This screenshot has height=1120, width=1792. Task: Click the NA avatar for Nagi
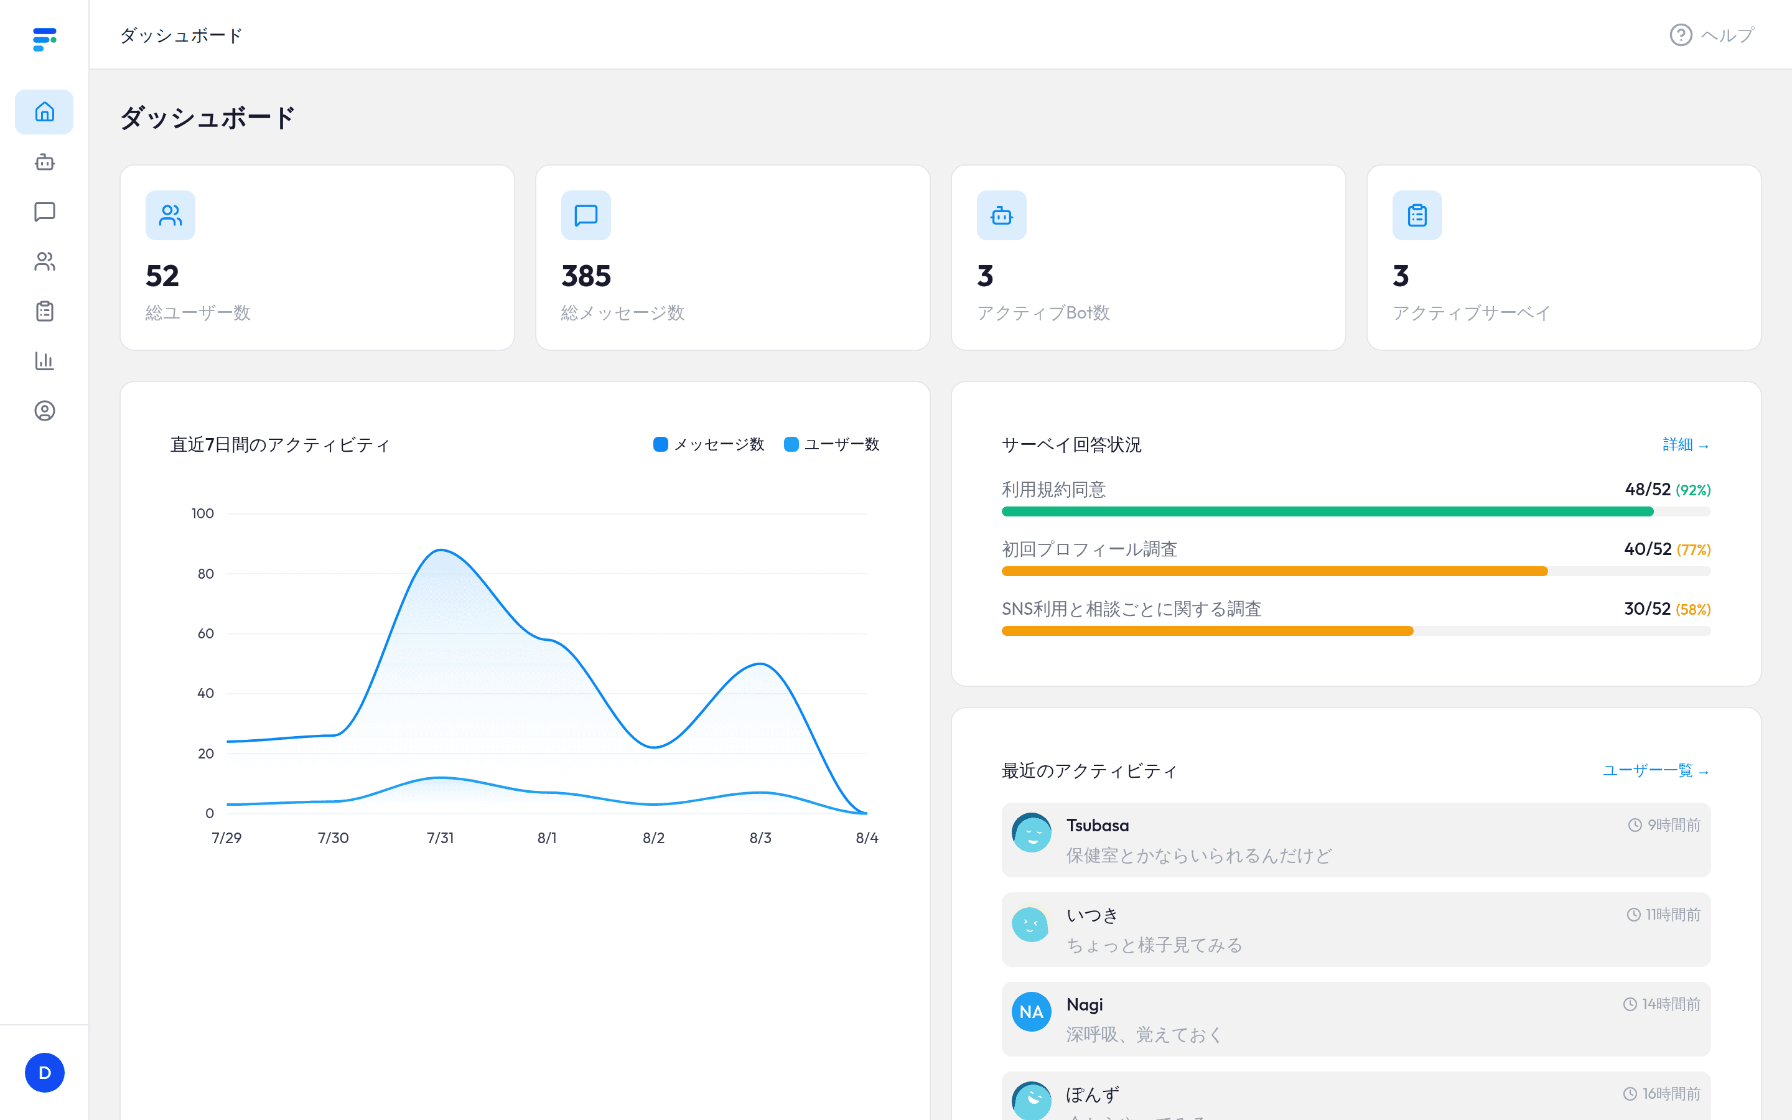(x=1032, y=1012)
